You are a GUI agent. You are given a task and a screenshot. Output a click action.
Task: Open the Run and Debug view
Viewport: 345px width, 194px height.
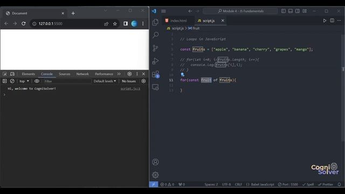(x=155, y=61)
